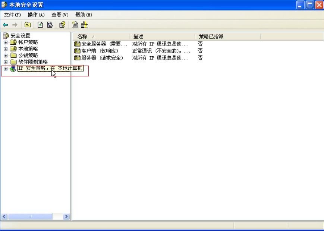This screenshot has height=231, width=324.
Task: Click the 本地策略 folder icon
Action: [x=13, y=49]
